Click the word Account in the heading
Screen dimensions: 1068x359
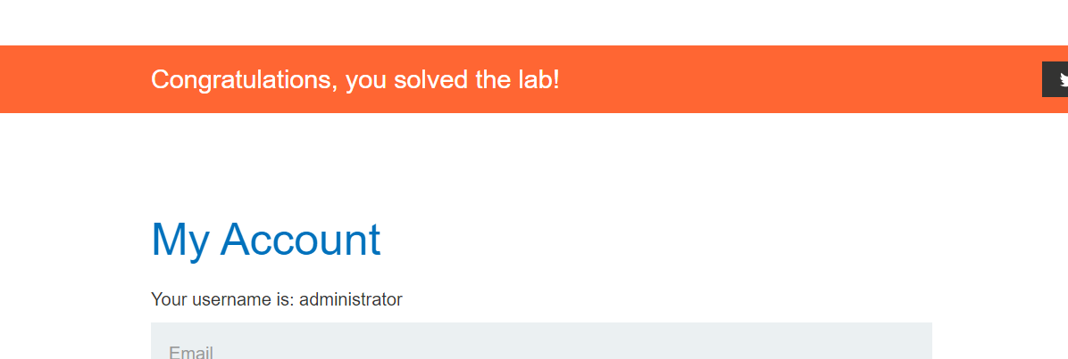(301, 240)
